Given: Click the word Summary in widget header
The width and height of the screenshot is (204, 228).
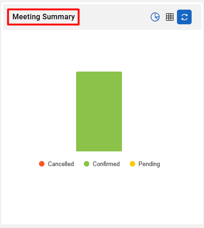Looking at the screenshot, I should coord(59,17).
